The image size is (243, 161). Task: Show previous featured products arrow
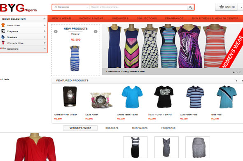tap(236, 80)
